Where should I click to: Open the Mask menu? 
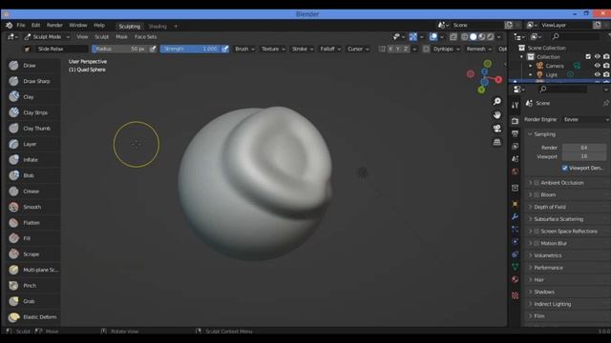click(x=121, y=37)
